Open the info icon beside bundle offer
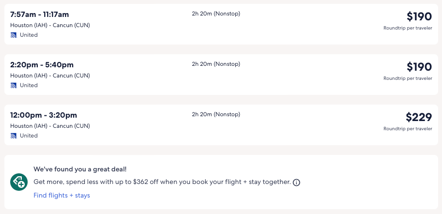This screenshot has width=442, height=214. pos(296,183)
